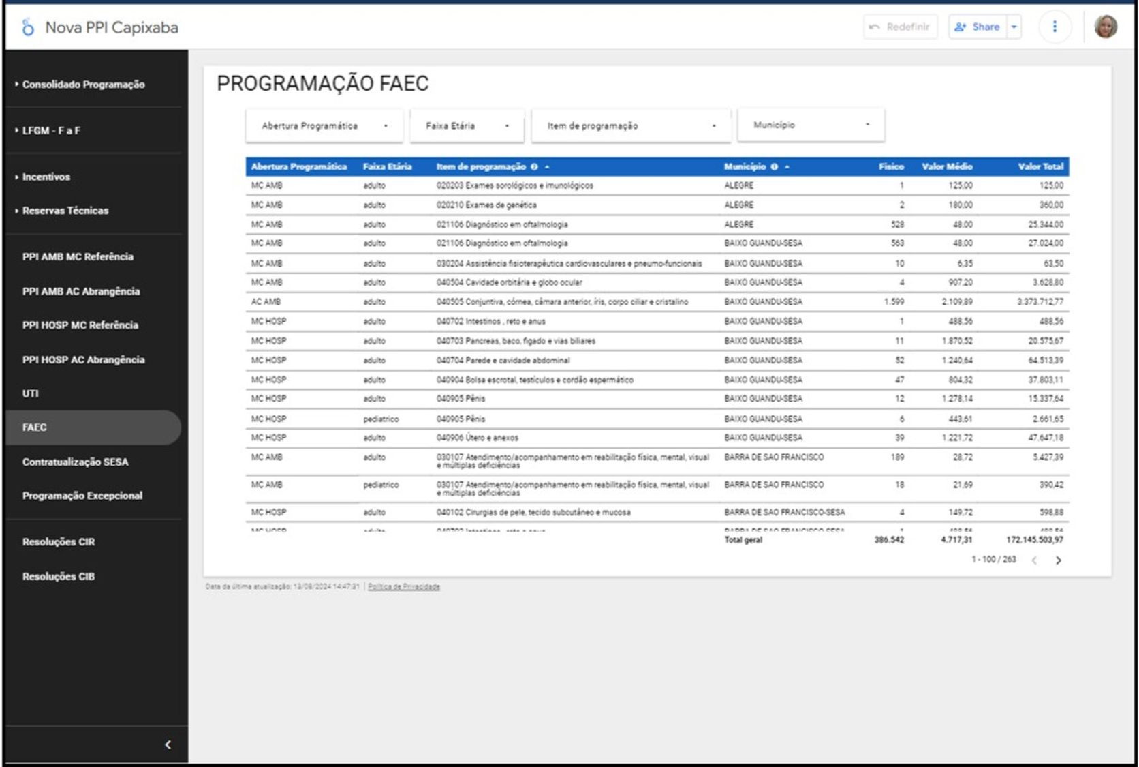Image resolution: width=1139 pixels, height=767 pixels.
Task: Open the three-dot more options menu
Action: 1055,27
